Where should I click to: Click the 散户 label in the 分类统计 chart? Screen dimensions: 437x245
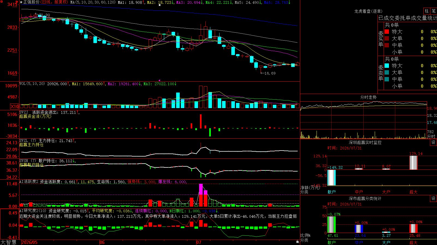(x=332, y=242)
